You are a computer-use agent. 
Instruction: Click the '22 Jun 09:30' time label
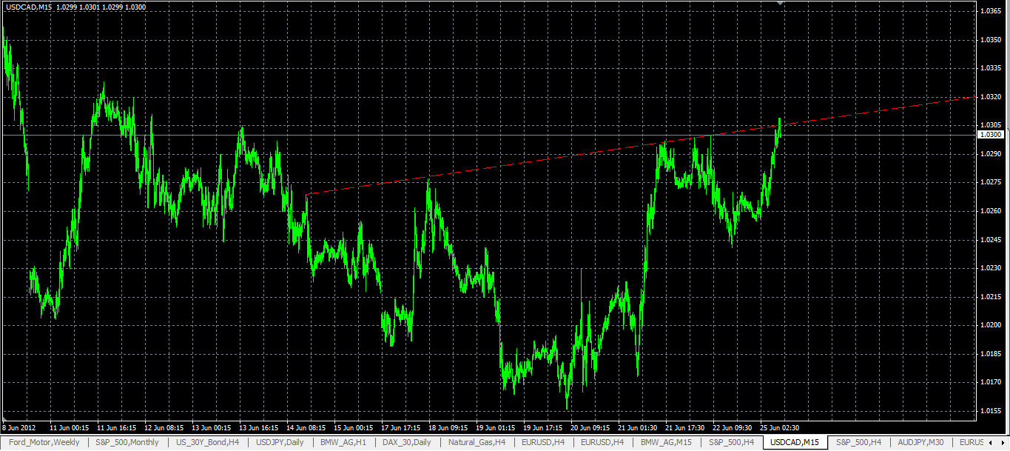pos(733,428)
